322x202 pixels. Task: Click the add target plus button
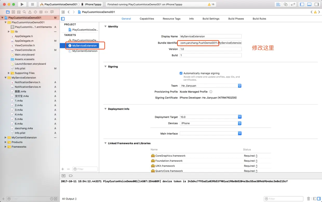click(63, 169)
